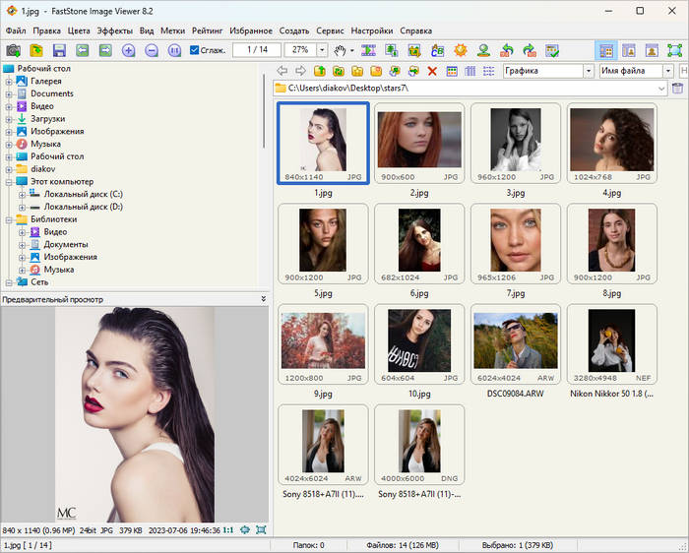Viewport: 689px width, 553px height.
Task: Open the Графика file filter dropdown
Action: point(589,71)
